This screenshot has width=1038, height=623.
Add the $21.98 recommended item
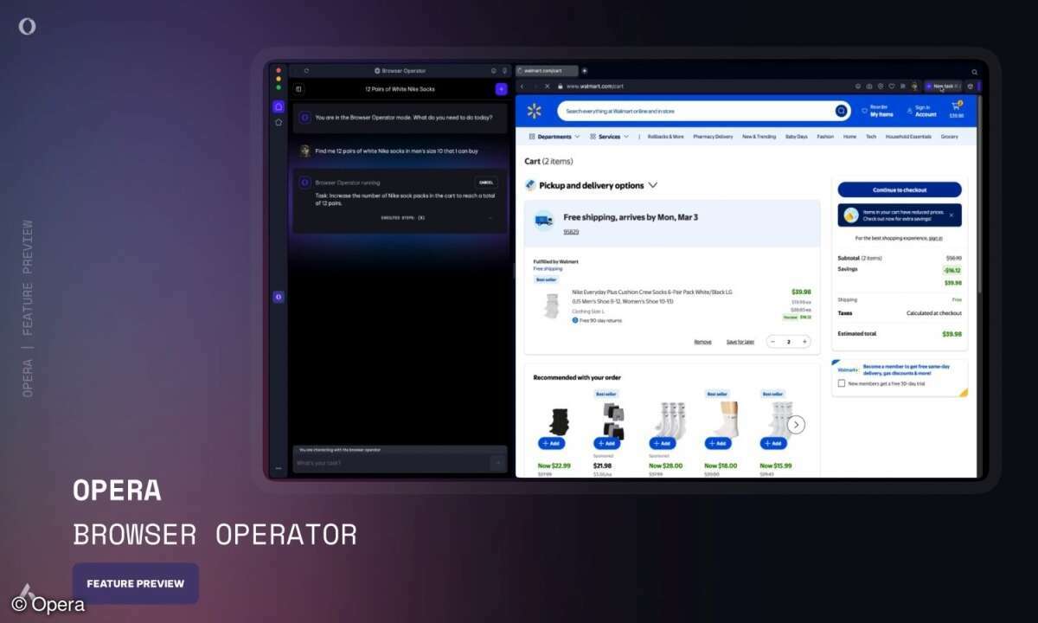pyautogui.click(x=606, y=443)
